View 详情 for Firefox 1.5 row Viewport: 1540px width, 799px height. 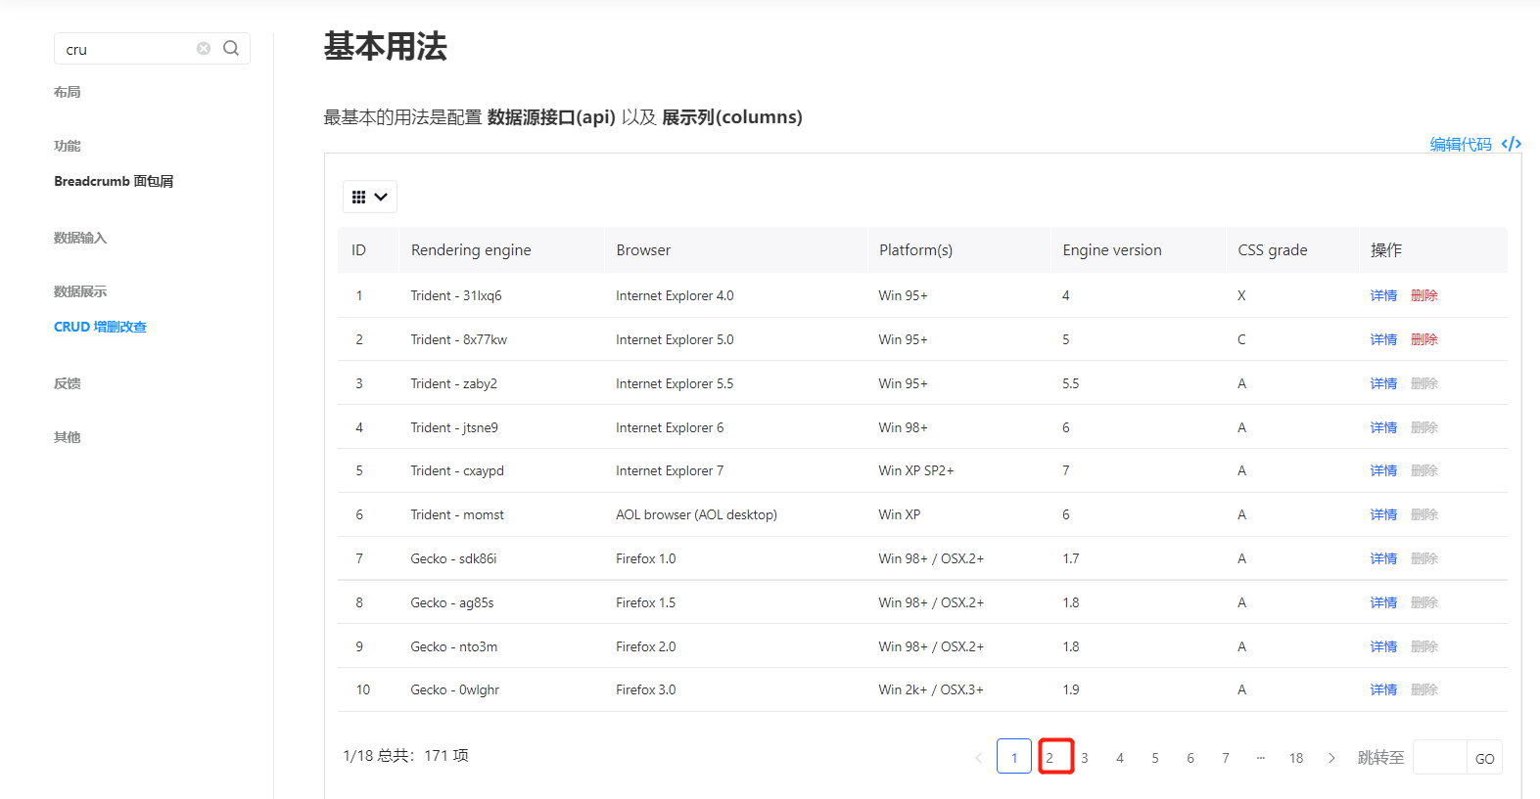pos(1383,602)
